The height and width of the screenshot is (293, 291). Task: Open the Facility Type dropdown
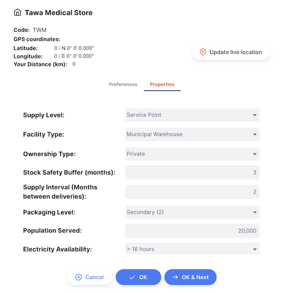point(192,134)
